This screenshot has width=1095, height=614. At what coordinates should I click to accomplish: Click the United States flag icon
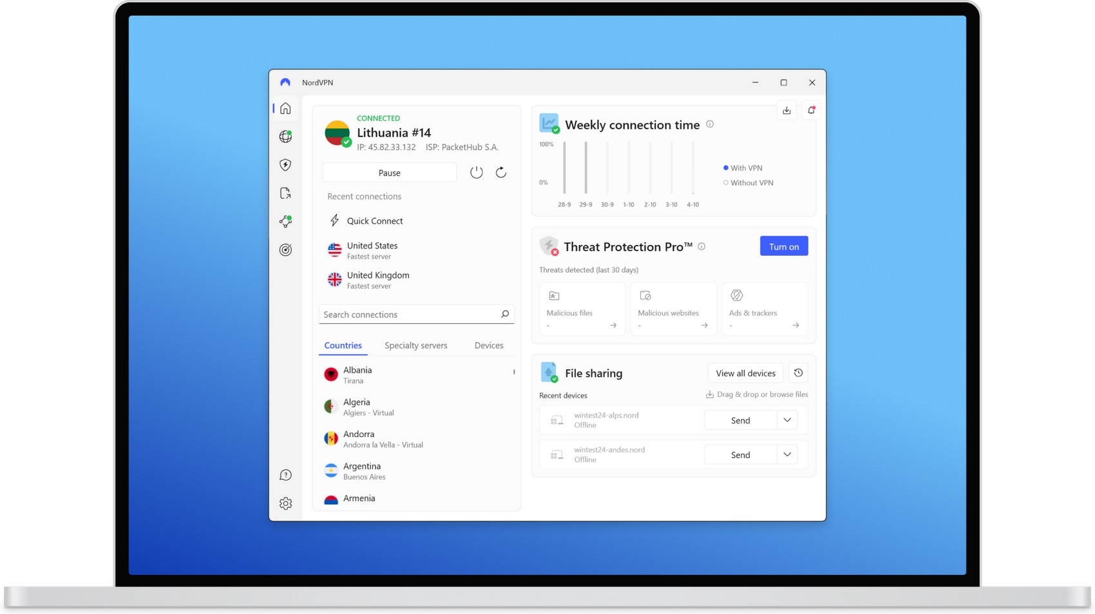coord(334,250)
